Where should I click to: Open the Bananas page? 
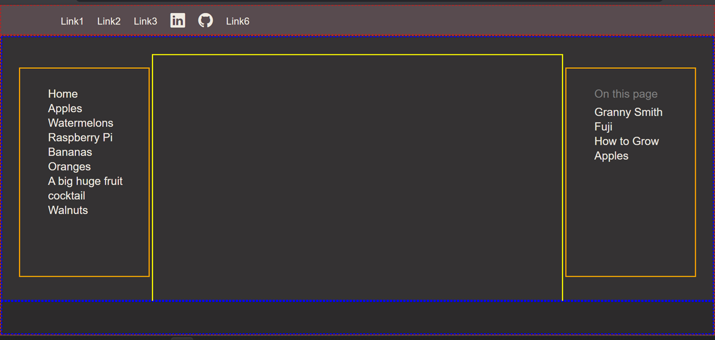tap(70, 152)
